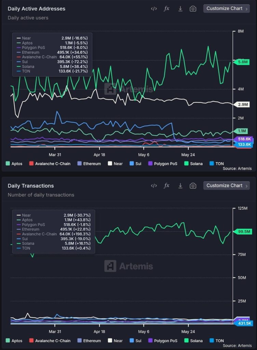Screen dimensions: 257x350
Task: Click the 5.8M Solana value label
Action: pos(242,62)
